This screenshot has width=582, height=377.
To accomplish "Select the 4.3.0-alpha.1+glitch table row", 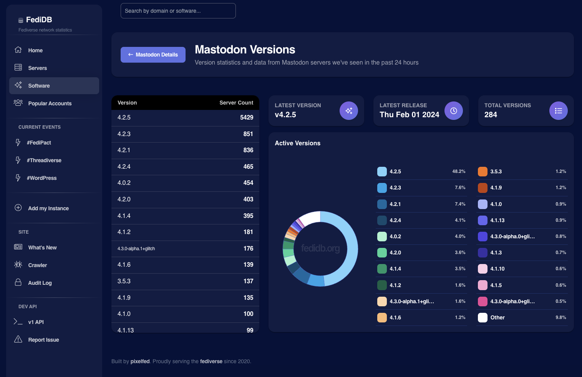I will (185, 249).
